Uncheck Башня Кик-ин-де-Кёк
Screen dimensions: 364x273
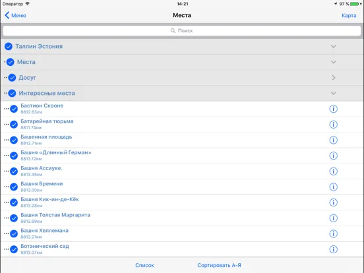pyautogui.click(x=14, y=202)
